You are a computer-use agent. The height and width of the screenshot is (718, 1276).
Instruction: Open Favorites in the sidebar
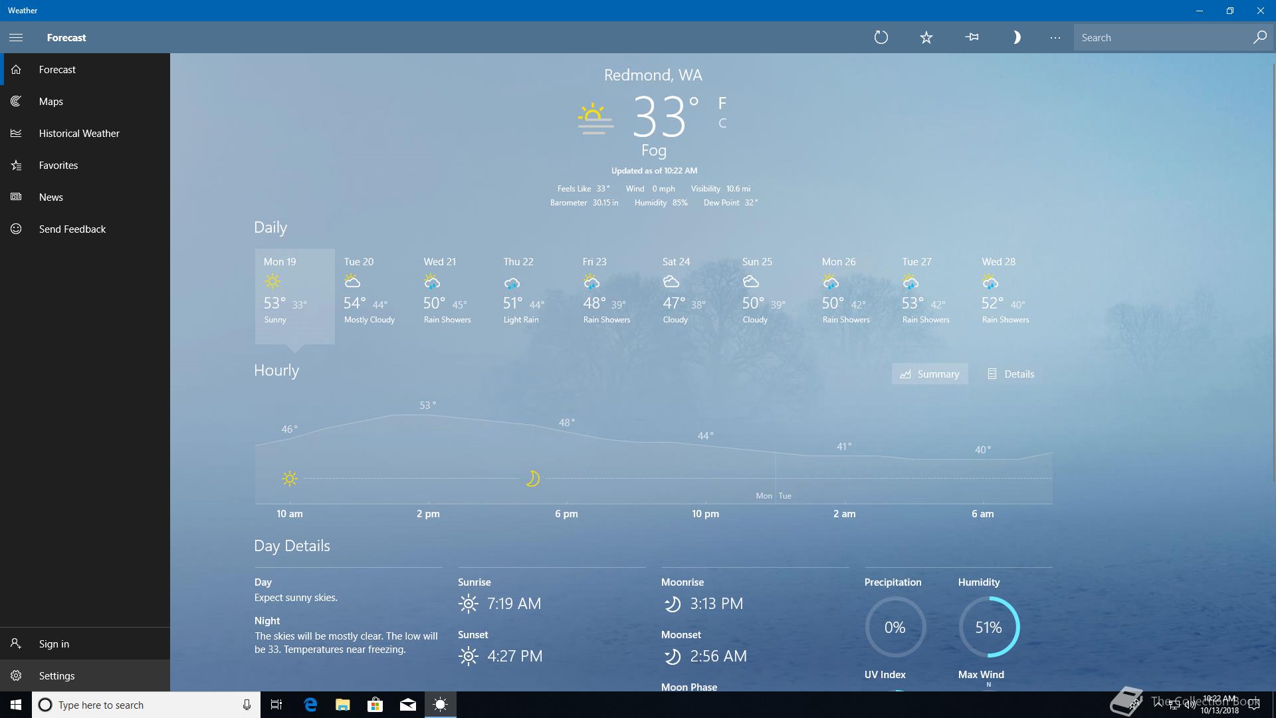click(85, 165)
